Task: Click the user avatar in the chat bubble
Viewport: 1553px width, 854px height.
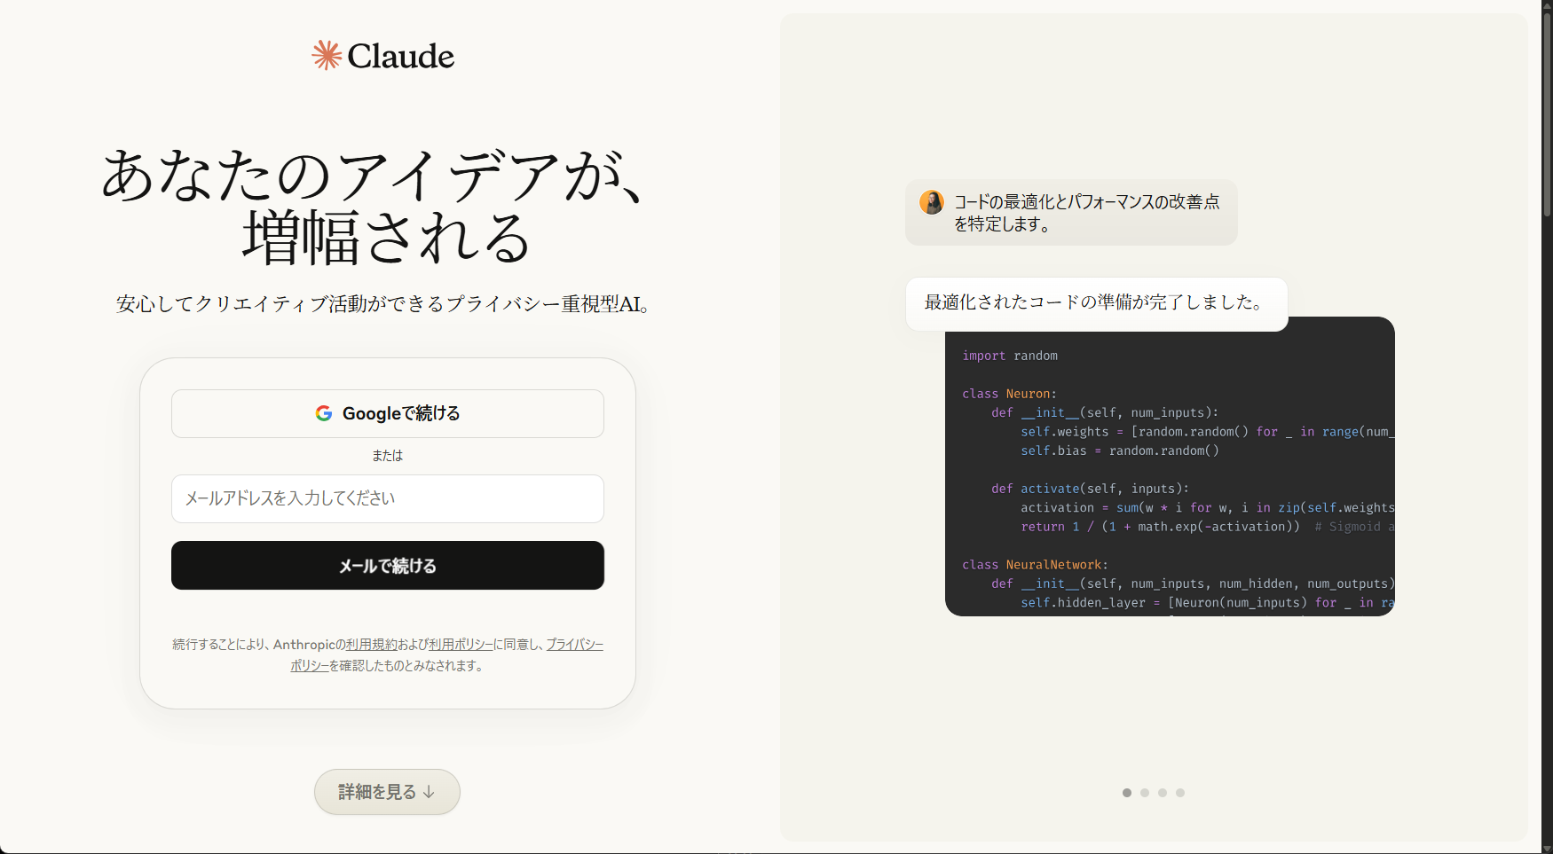Action: (932, 202)
